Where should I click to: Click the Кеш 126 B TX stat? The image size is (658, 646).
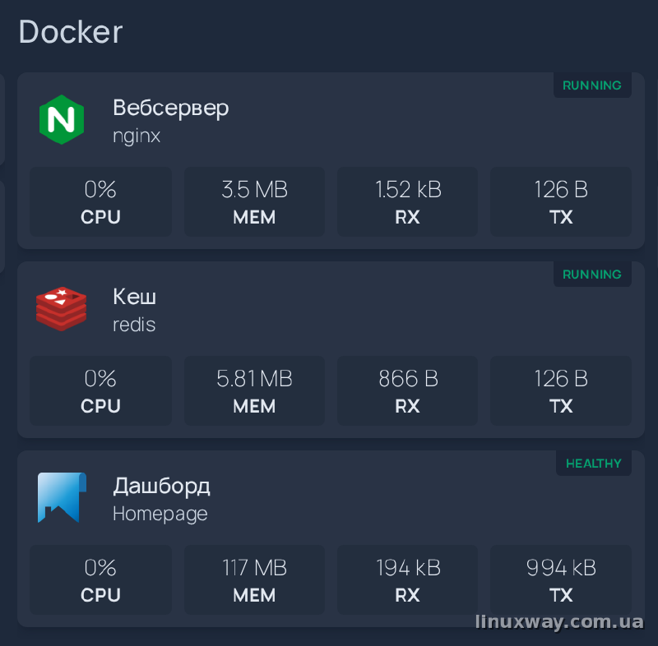point(561,390)
